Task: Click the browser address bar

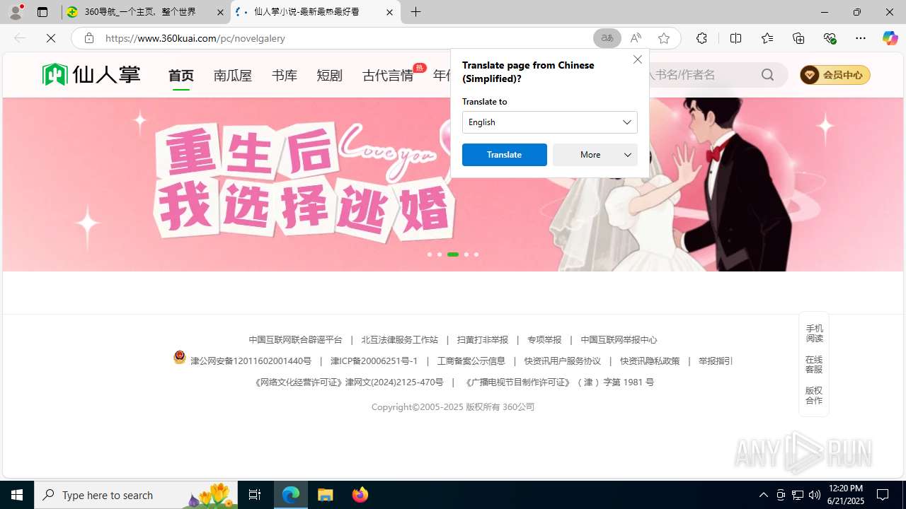Action: (347, 38)
